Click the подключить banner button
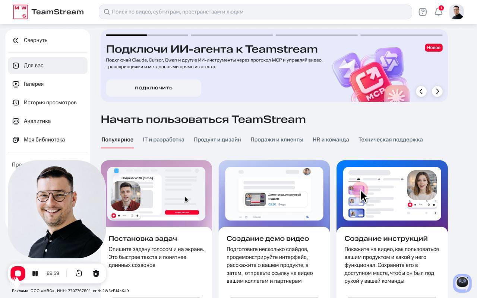 [154, 88]
